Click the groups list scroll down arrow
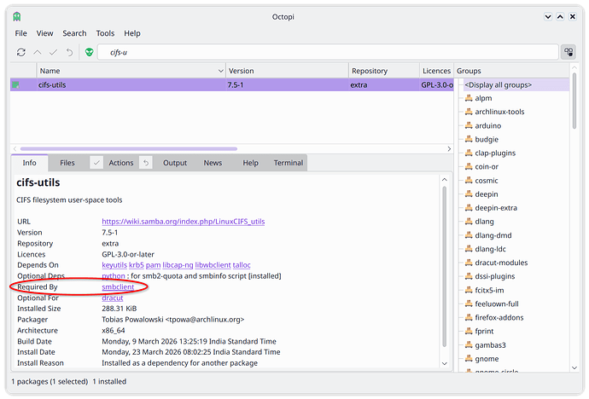589x399 pixels. point(574,367)
